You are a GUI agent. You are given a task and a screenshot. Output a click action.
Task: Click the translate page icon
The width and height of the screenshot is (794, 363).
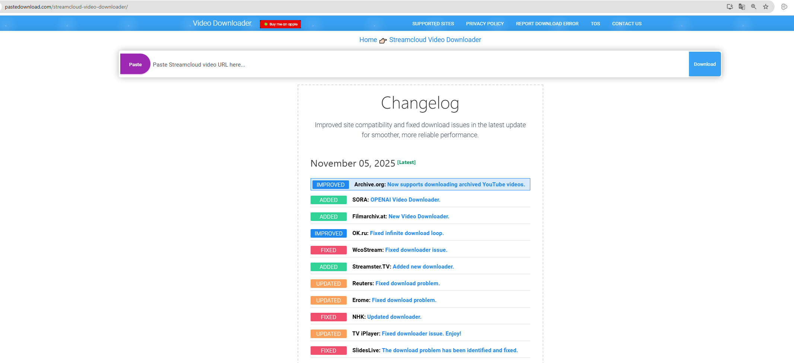coord(741,6)
